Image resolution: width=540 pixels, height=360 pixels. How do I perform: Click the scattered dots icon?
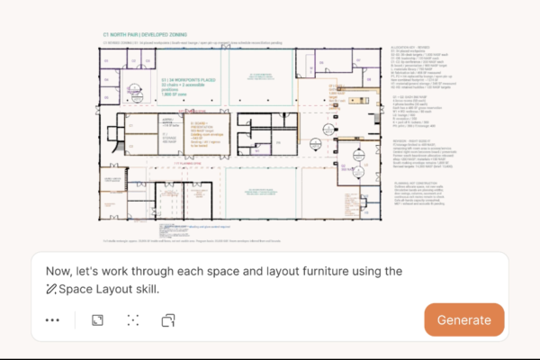(133, 320)
